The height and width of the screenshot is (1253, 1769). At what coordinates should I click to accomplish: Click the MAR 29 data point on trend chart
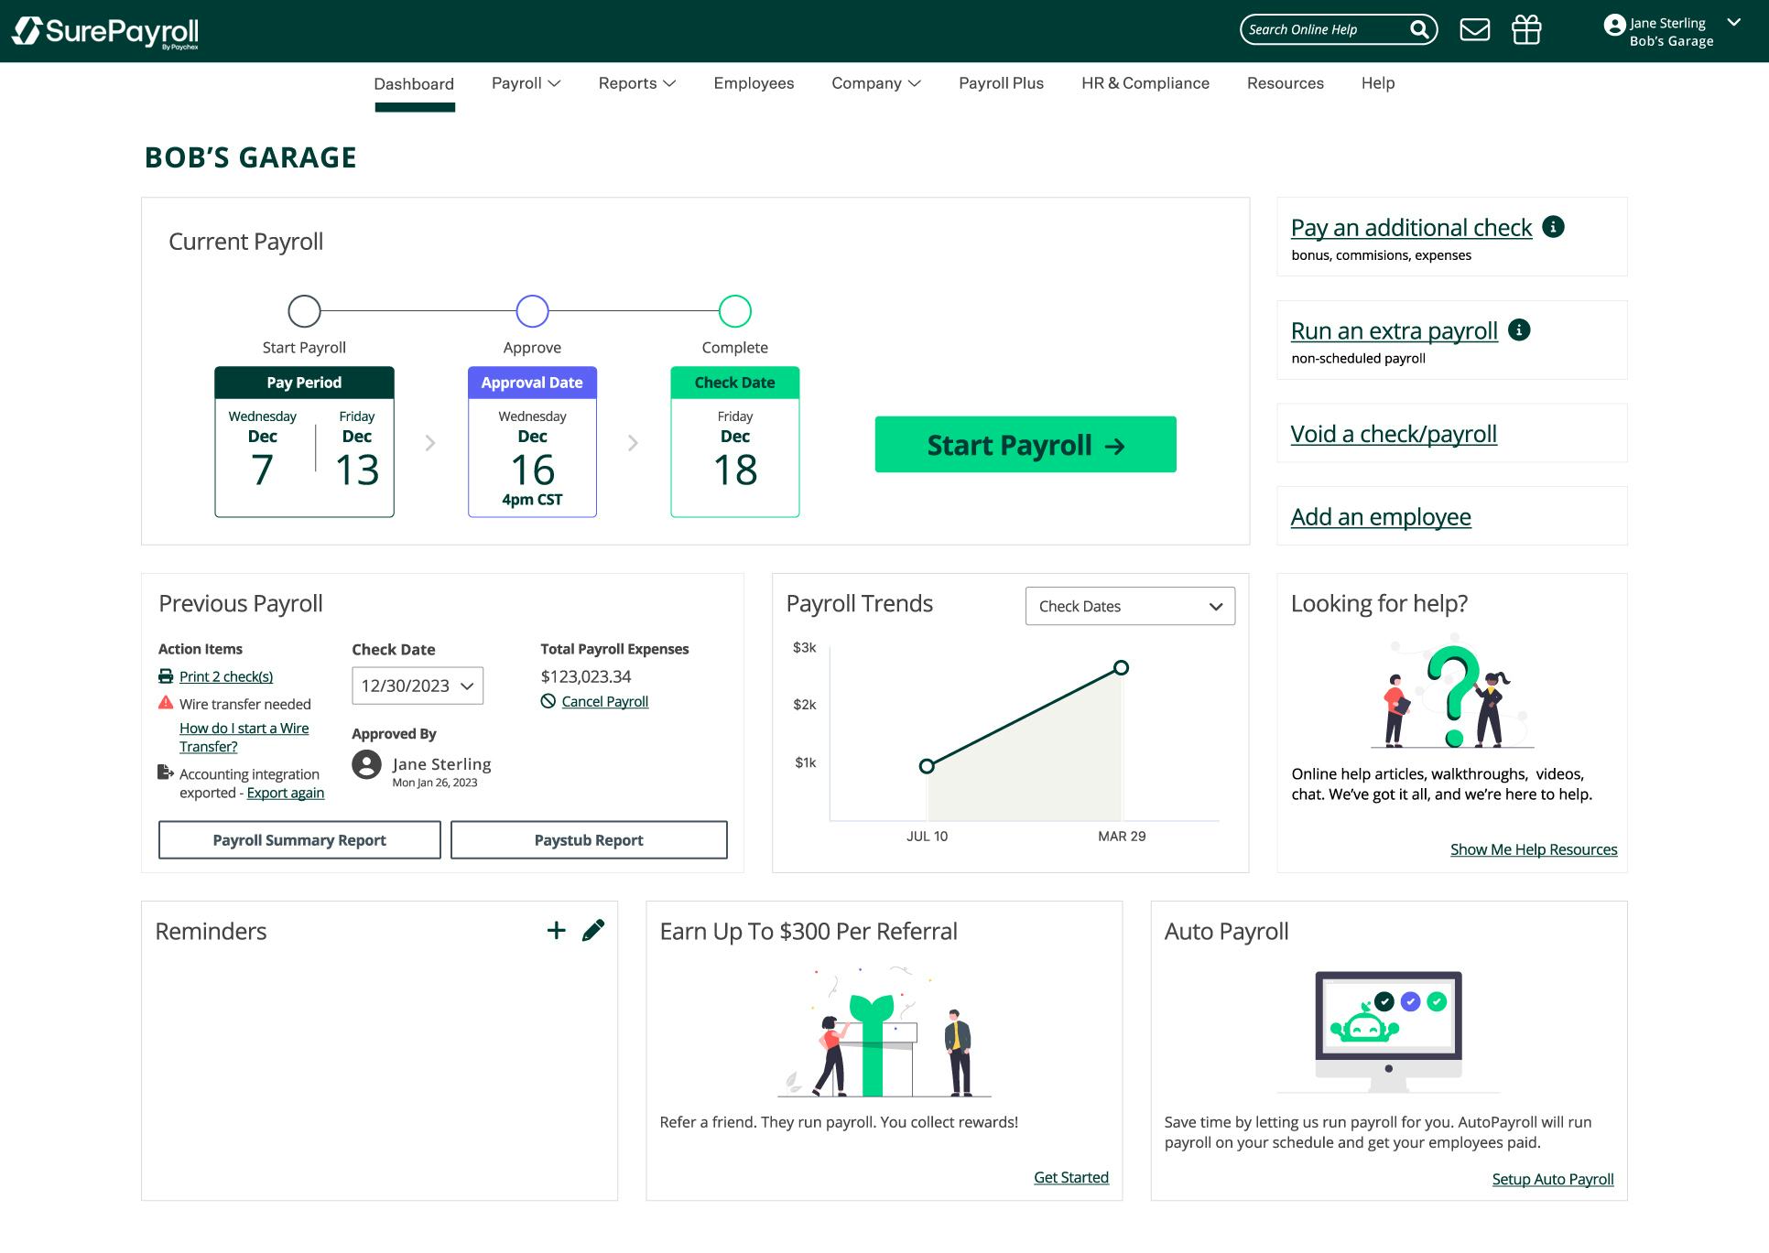1122,667
